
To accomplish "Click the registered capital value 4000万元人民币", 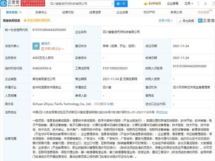I will 43,58.
